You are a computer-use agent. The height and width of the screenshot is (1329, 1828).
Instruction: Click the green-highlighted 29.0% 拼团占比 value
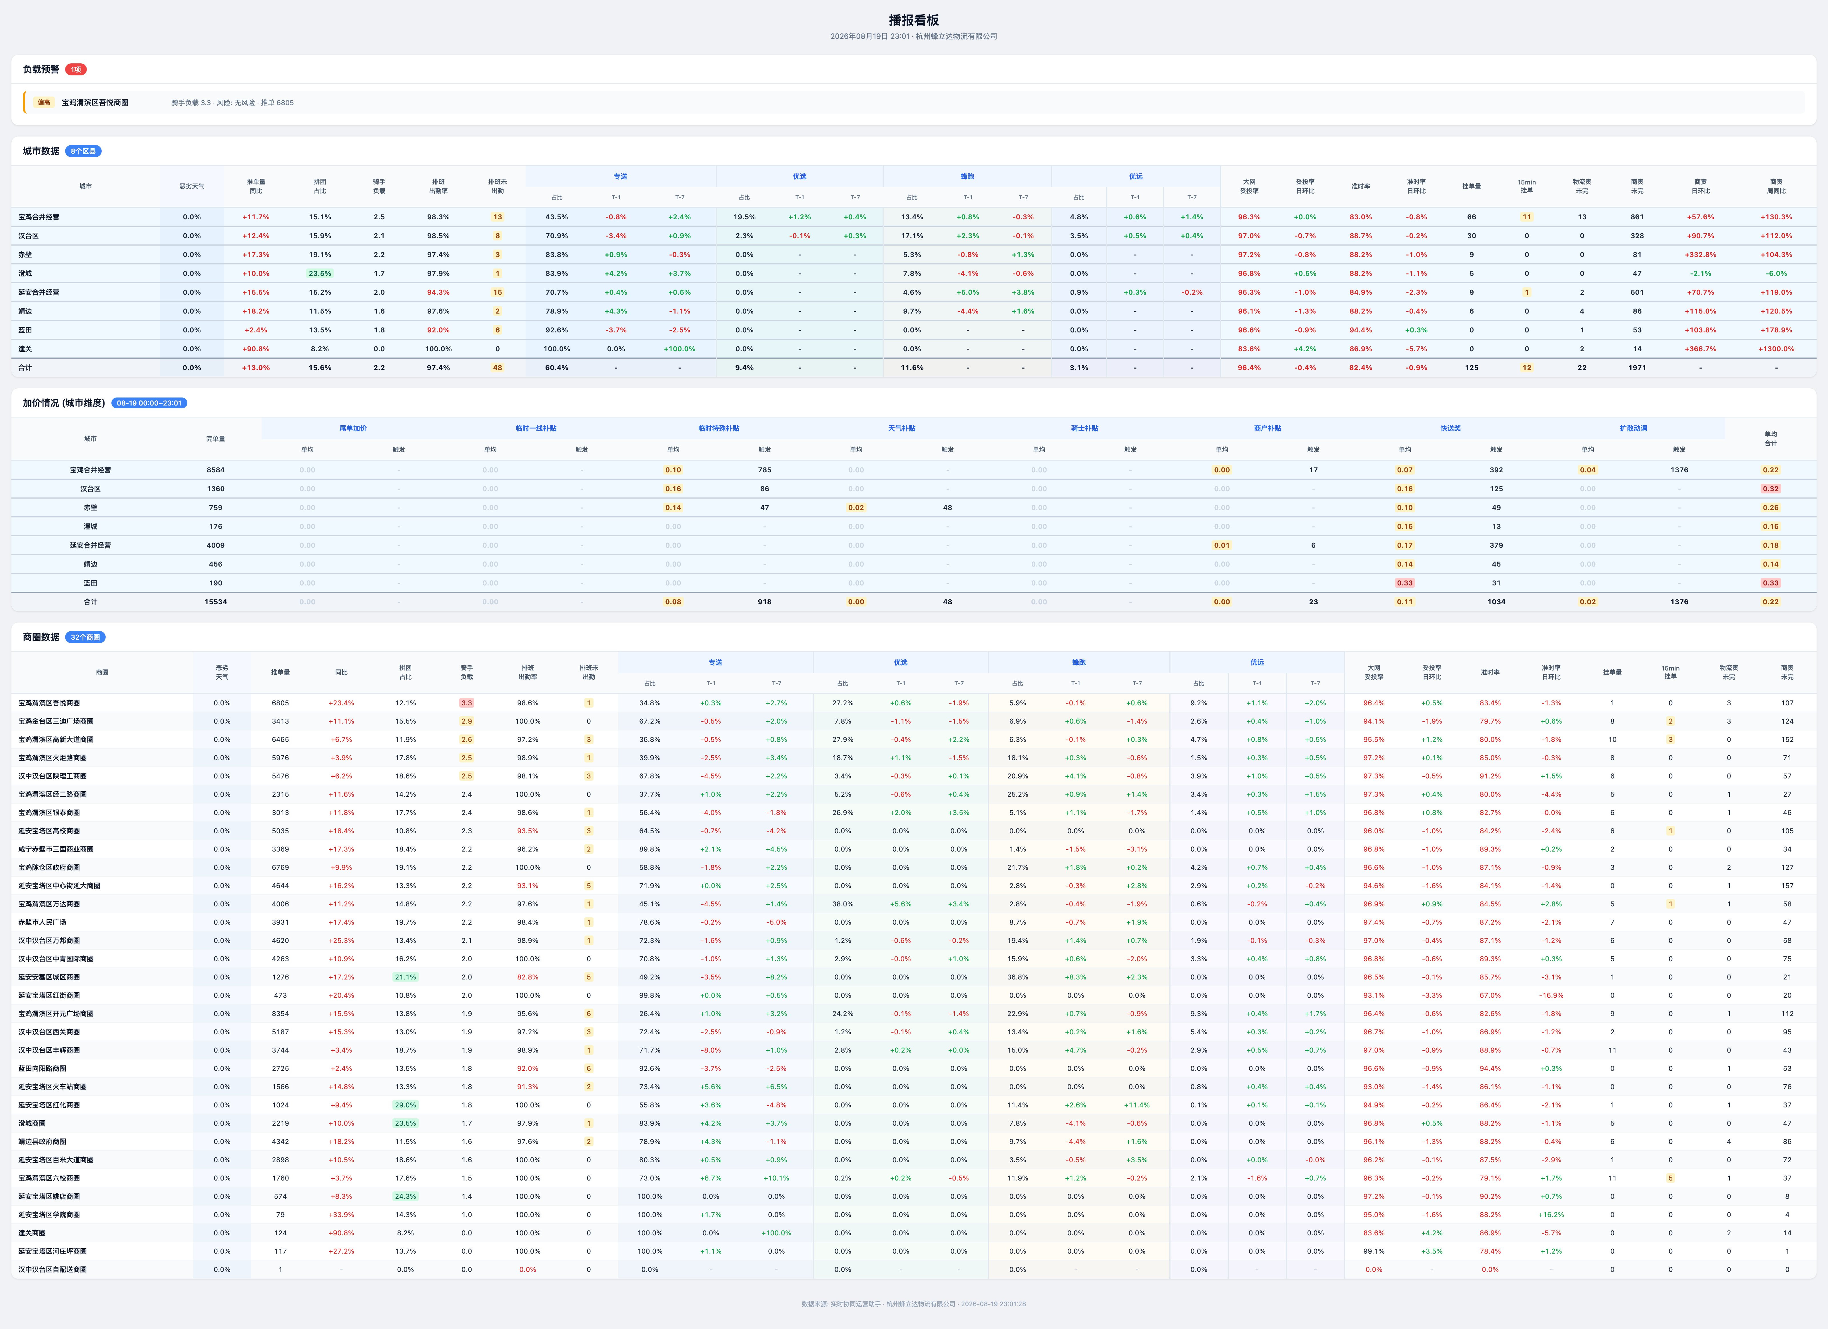pos(405,1105)
